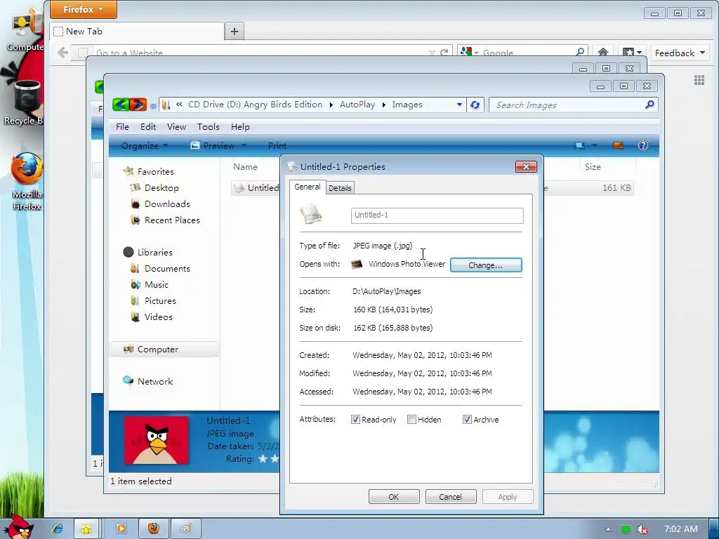Click the tab groups grid icon

click(x=699, y=81)
